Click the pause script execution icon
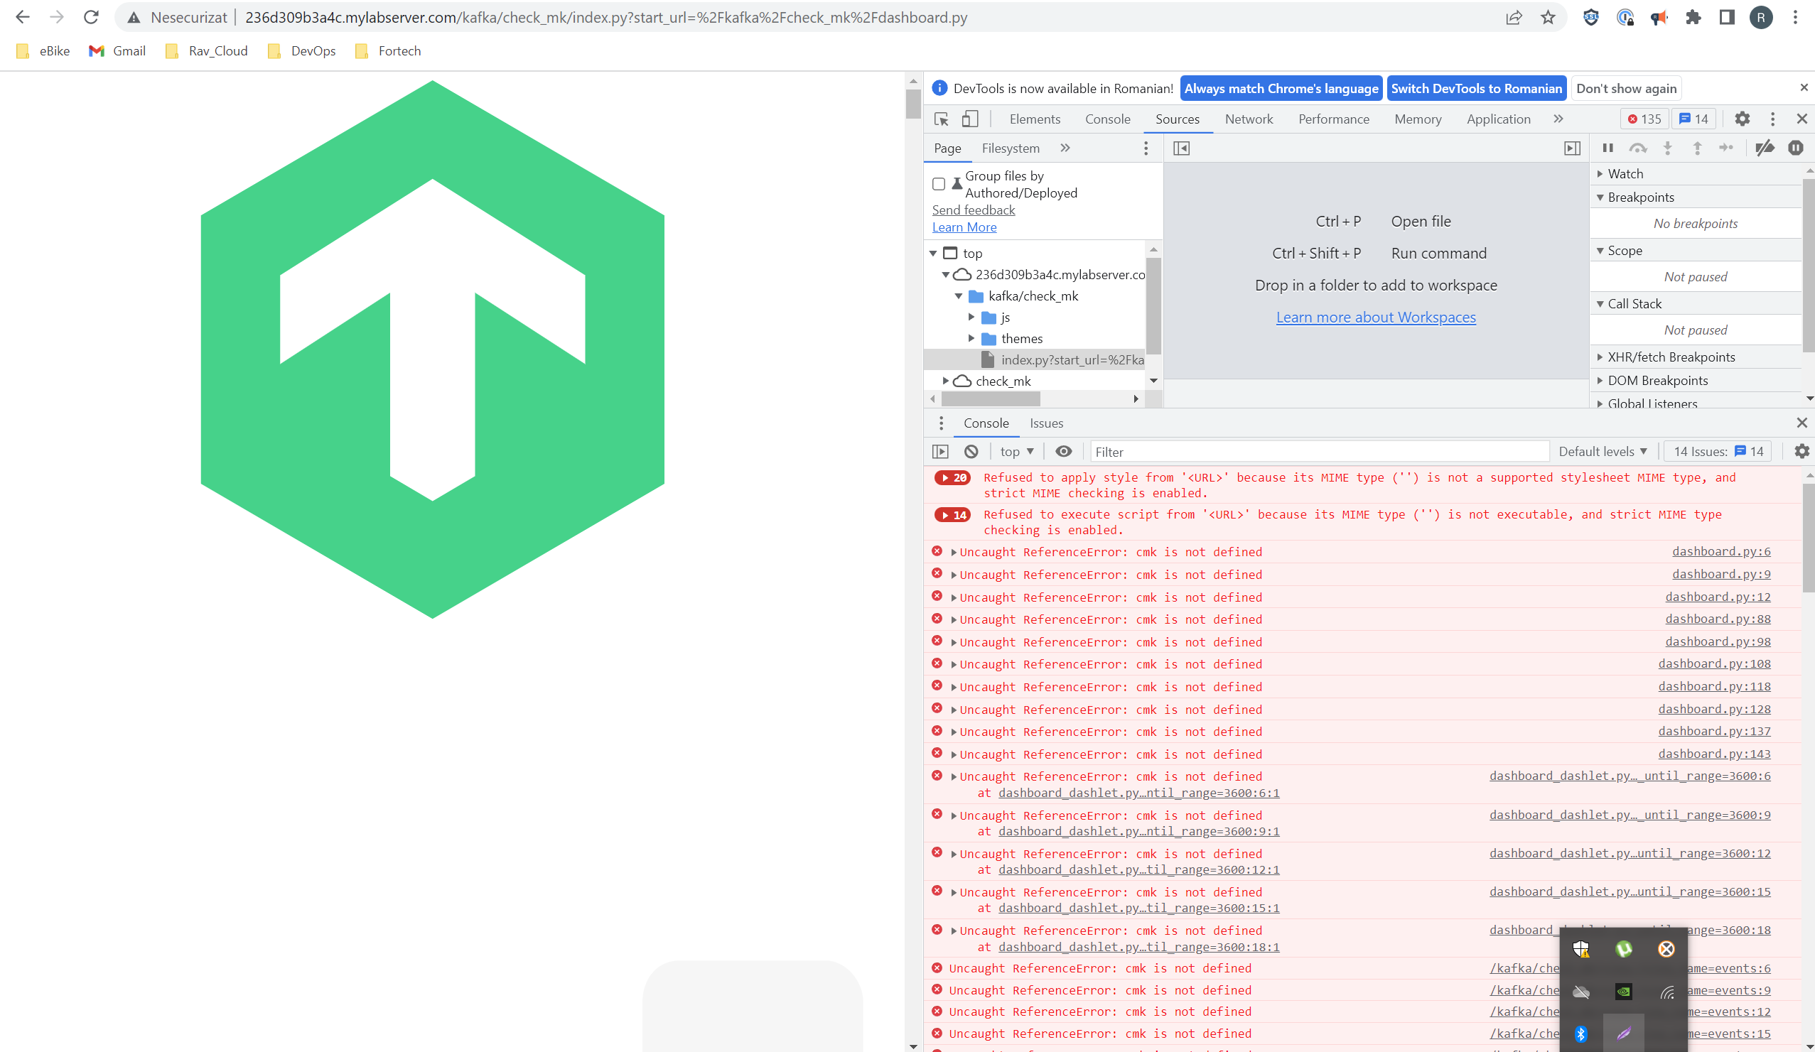Image resolution: width=1815 pixels, height=1052 pixels. click(1607, 148)
